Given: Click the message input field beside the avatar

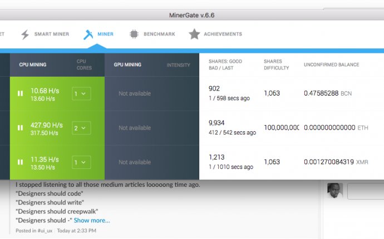Looking at the screenshot, I should tap(366, 191).
